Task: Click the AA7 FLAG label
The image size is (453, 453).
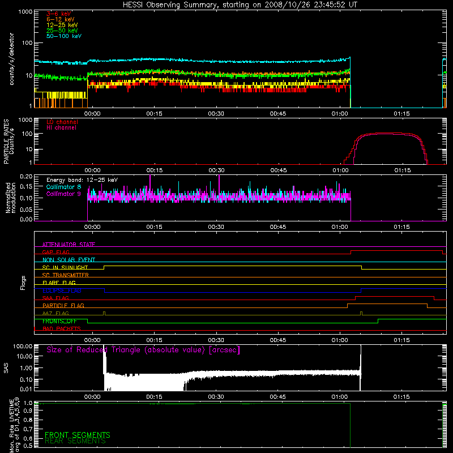Action: pos(55,313)
